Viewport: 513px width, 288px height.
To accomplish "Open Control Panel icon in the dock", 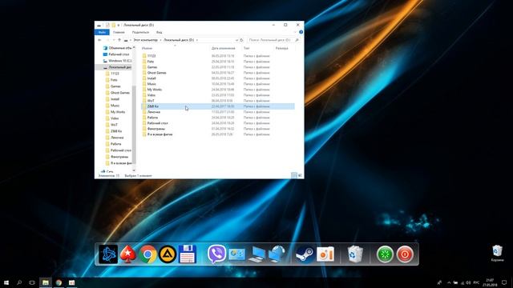I will 236,254.
